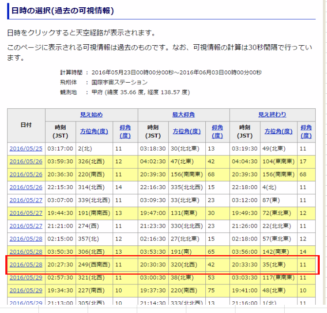This screenshot has height=313, width=327.
Task: Select the cell 03:00:30
Action: point(153,278)
